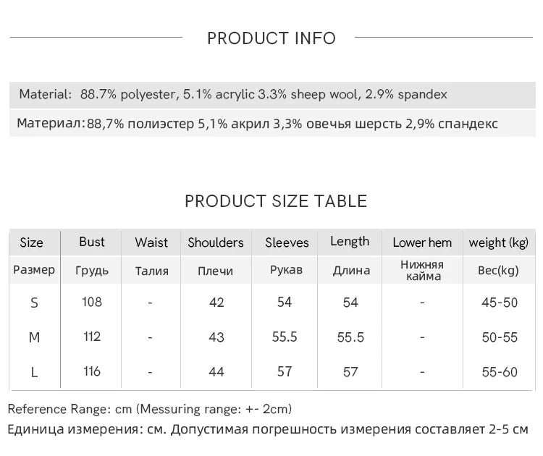Select the S size row label
Image resolution: width=543 pixels, height=456 pixels.
tap(34, 303)
